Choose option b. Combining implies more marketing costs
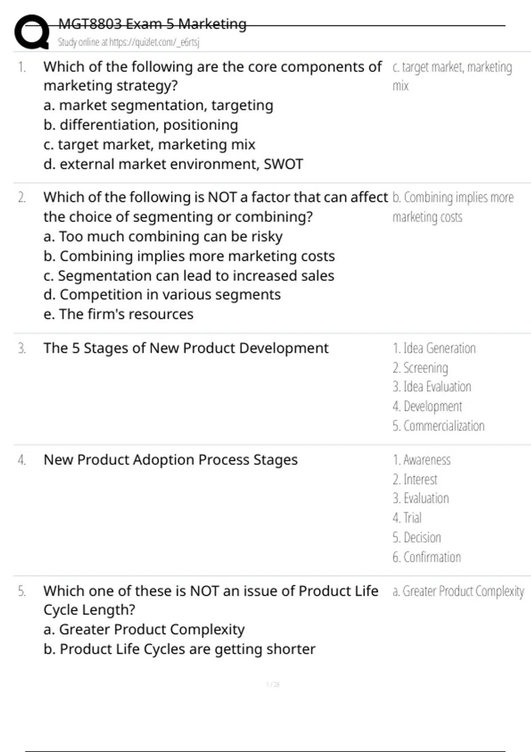 (189, 256)
